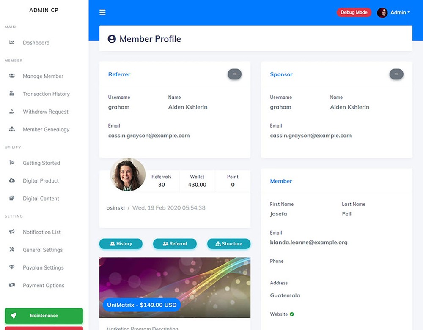The image size is (423, 330).
Task: Click the General Settings tools icon
Action: 12,249
